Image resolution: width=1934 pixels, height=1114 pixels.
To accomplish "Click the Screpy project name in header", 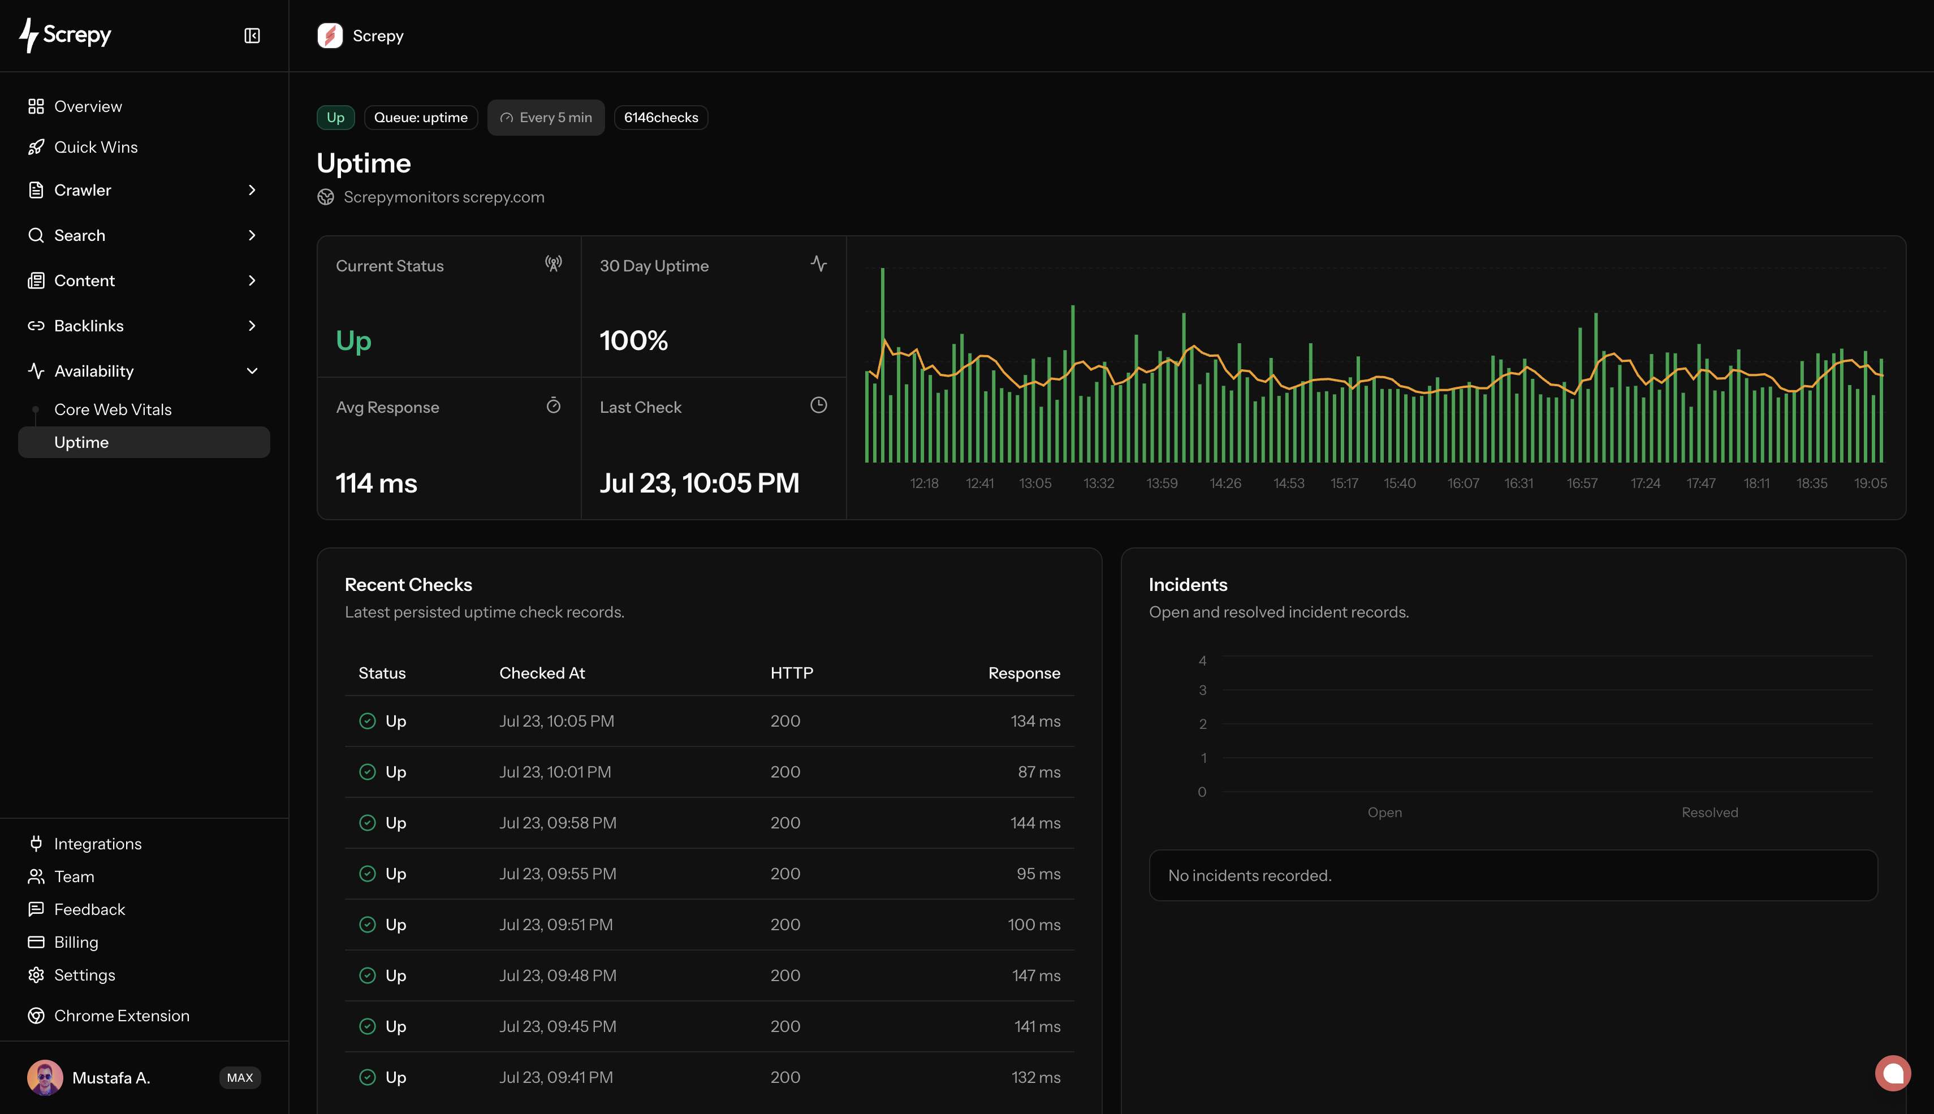I will point(378,36).
